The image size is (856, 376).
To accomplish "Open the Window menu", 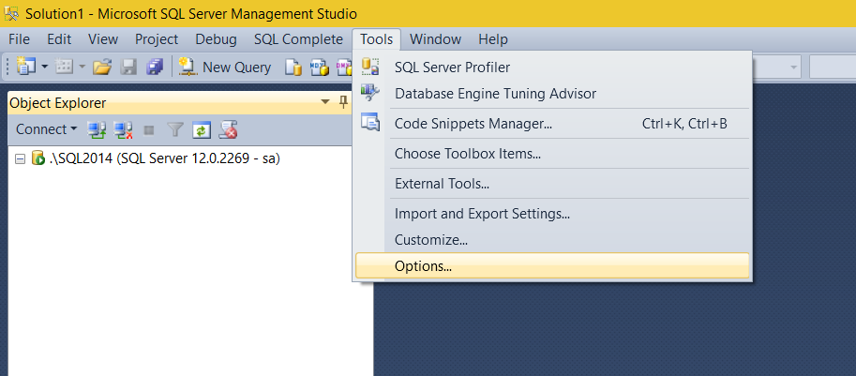I will [436, 39].
